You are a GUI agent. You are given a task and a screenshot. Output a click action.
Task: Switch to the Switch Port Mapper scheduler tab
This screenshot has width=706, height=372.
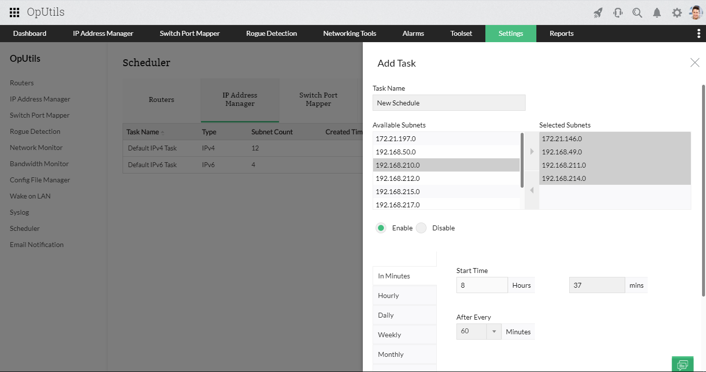click(318, 100)
